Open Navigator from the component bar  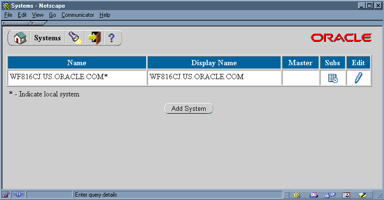click(x=297, y=195)
